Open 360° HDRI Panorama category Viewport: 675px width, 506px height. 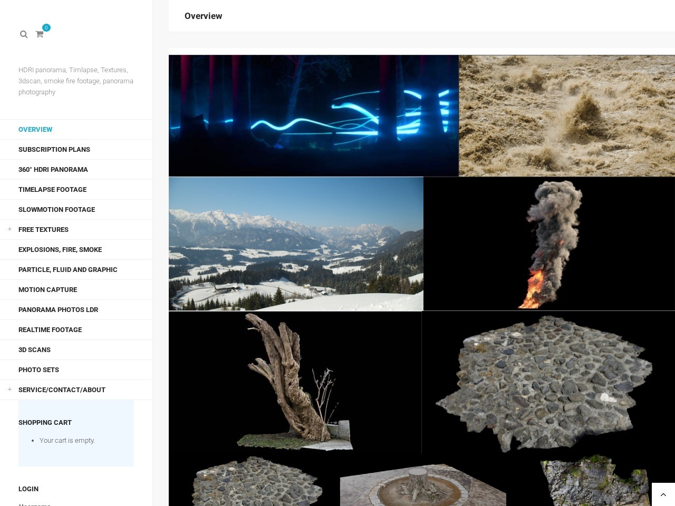[53, 170]
